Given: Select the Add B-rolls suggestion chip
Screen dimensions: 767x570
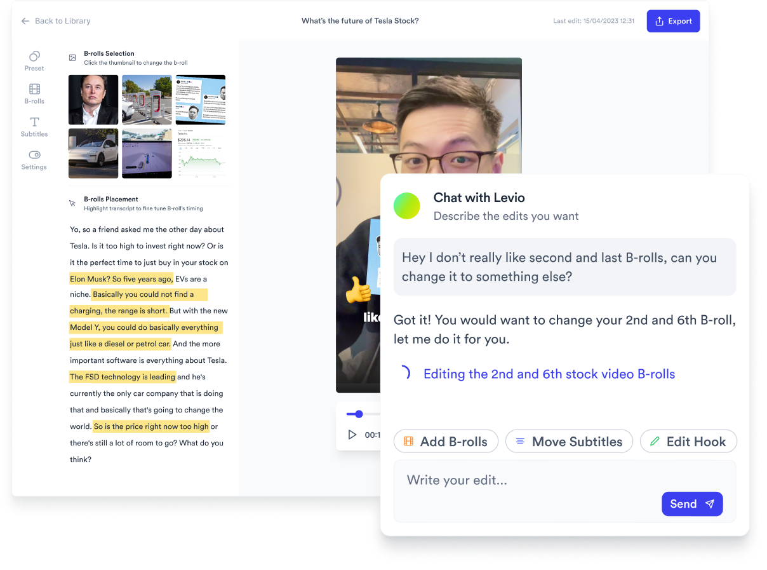Looking at the screenshot, I should (x=446, y=441).
